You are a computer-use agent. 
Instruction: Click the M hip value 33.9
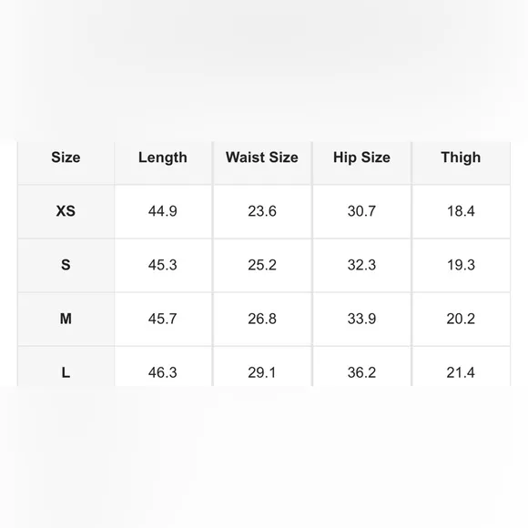(x=361, y=319)
